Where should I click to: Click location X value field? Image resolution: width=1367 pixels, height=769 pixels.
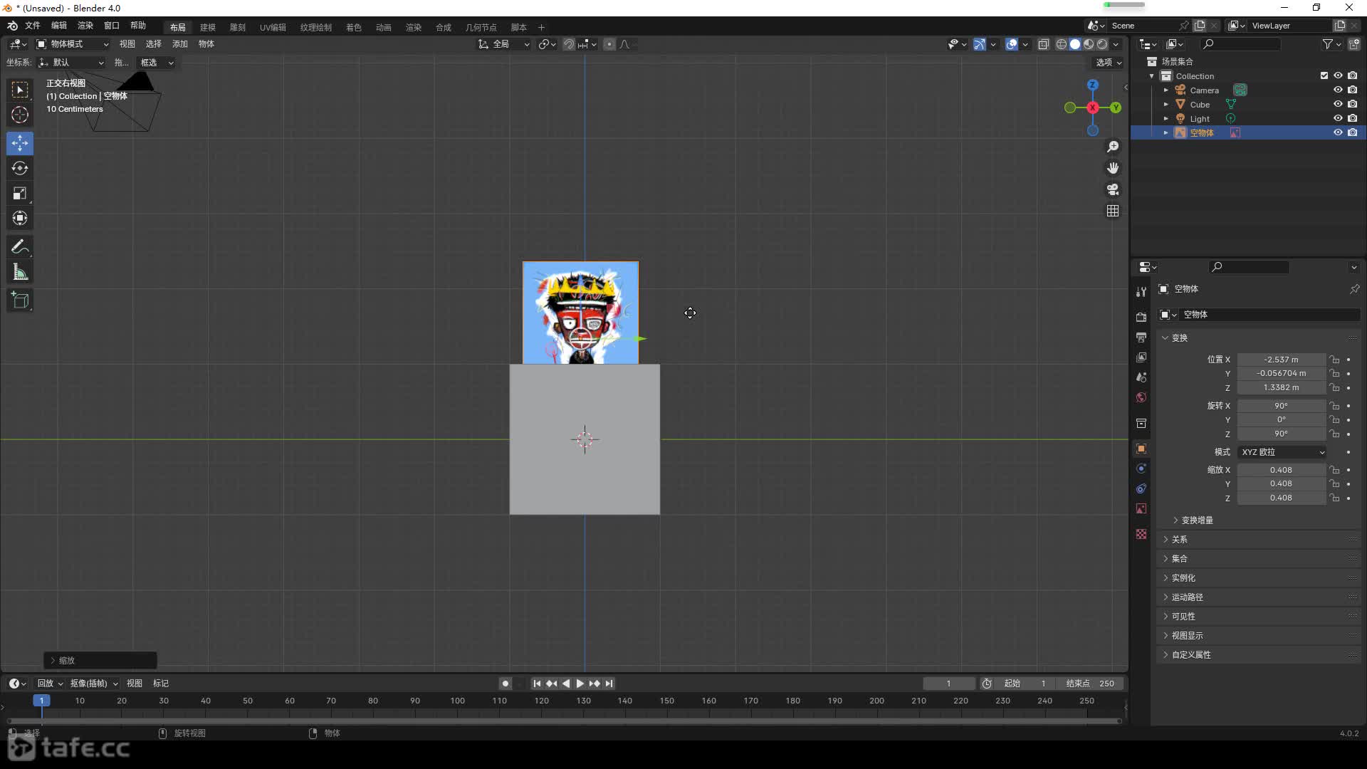point(1282,360)
